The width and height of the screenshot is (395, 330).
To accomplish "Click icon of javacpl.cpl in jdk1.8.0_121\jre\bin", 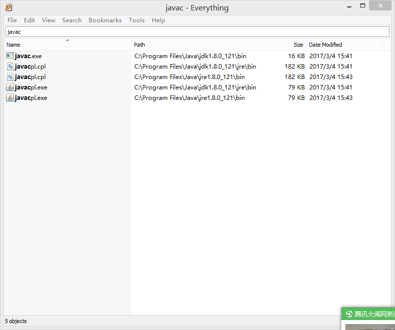I will 10,66.
